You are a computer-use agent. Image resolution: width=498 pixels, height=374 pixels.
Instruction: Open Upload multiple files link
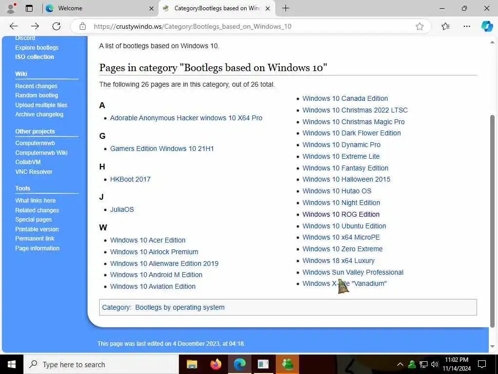41,105
